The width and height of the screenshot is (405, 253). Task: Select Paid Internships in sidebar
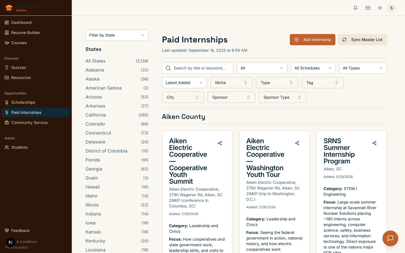point(36,113)
